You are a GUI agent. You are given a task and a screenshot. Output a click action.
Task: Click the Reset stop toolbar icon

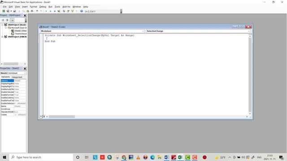point(55,11)
